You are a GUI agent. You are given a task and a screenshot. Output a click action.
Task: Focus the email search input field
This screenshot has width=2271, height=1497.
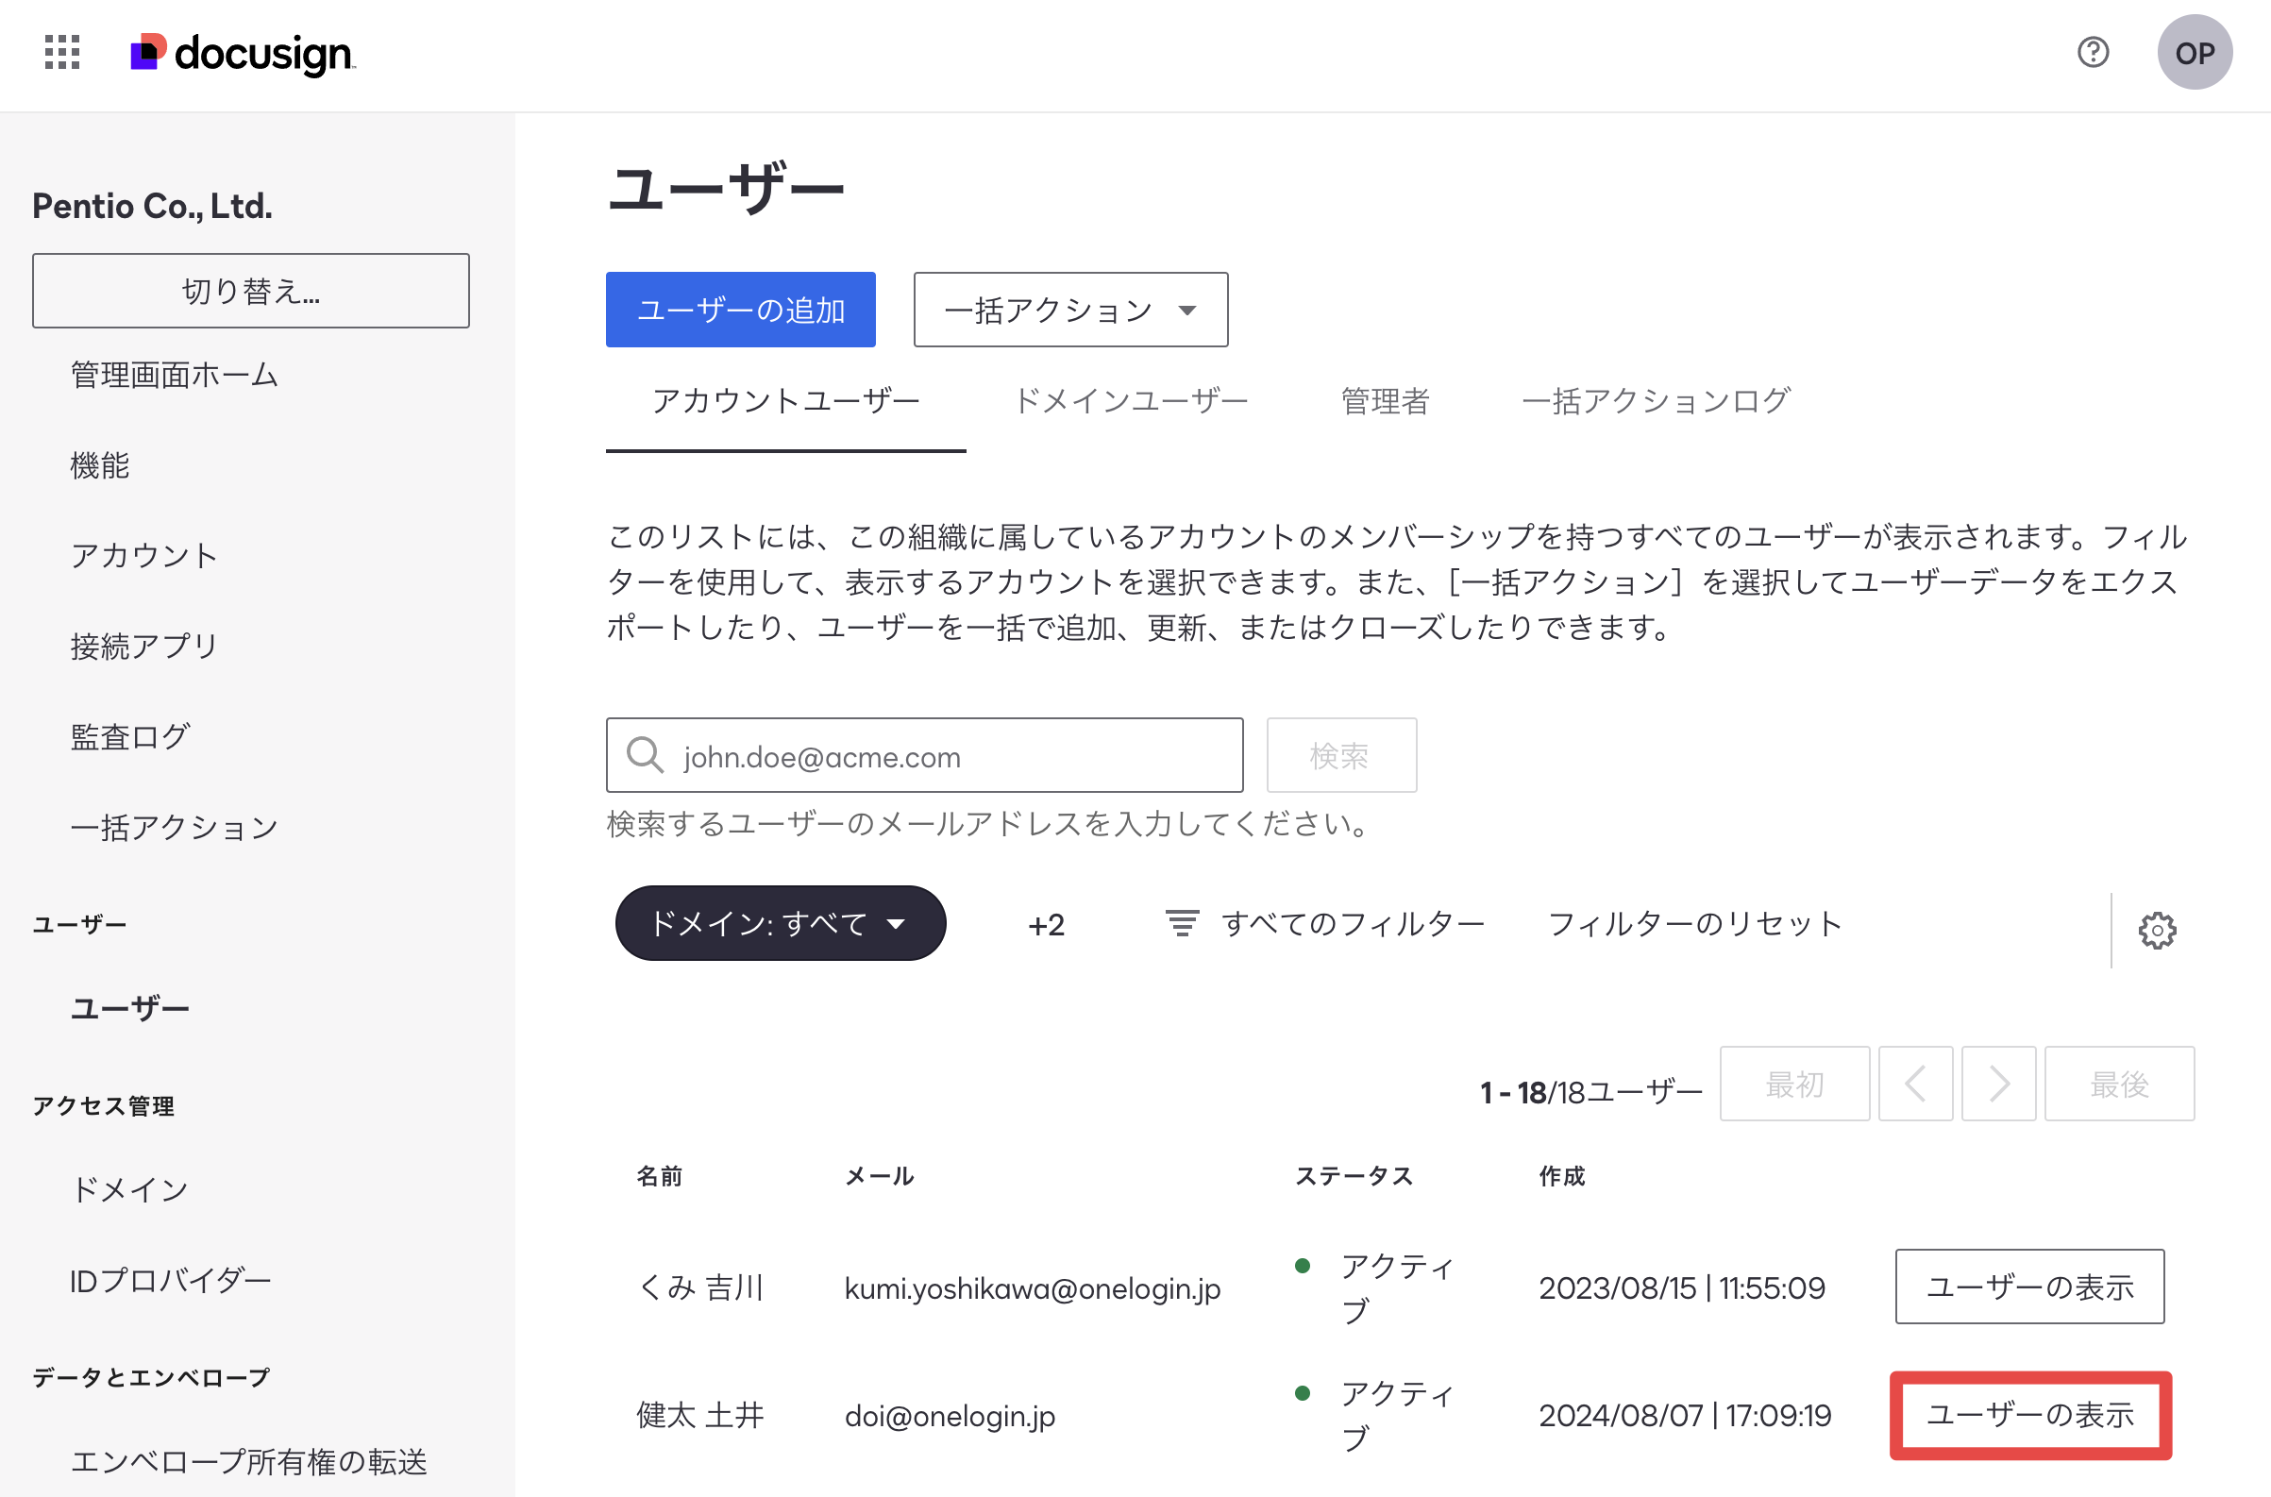point(924,755)
